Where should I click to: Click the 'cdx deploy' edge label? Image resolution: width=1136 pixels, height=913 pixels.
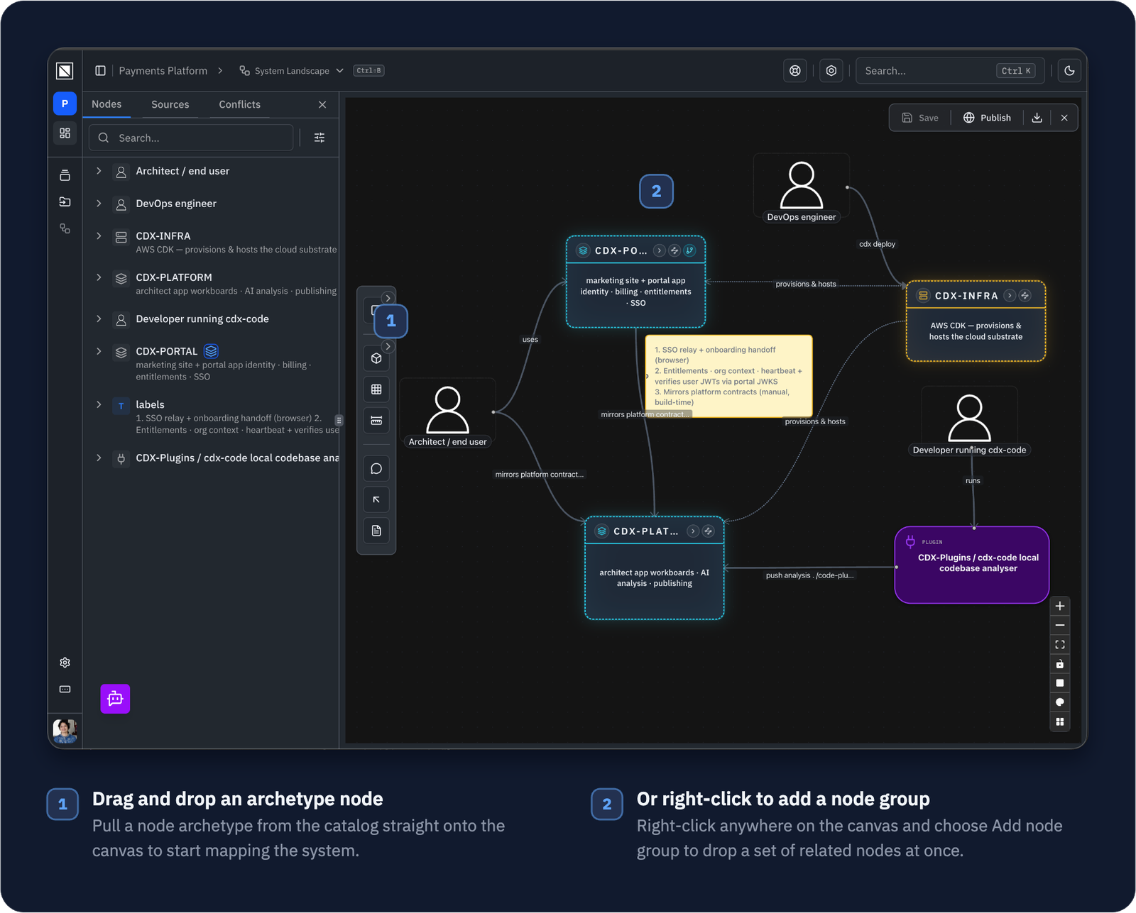tap(877, 244)
